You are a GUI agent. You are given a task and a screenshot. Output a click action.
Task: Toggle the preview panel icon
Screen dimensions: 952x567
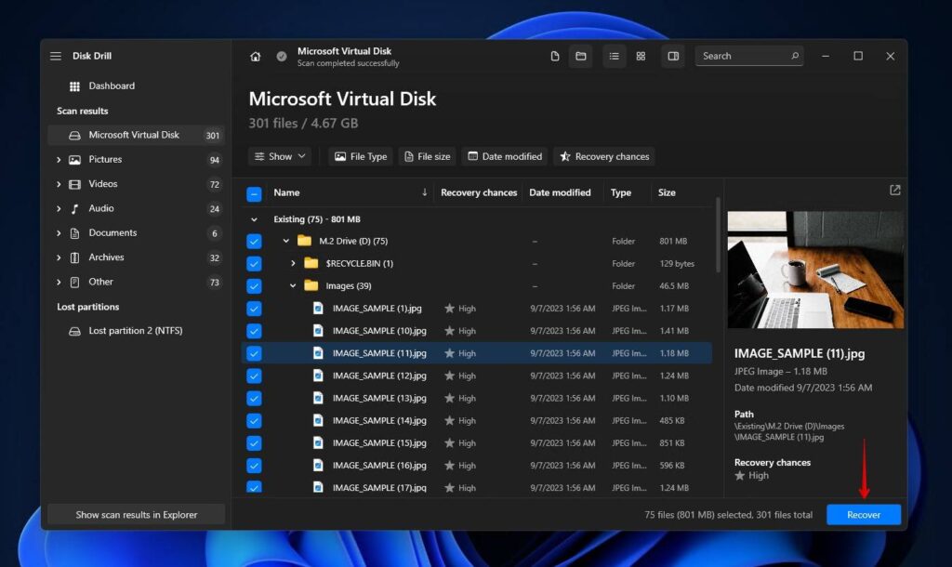673,57
